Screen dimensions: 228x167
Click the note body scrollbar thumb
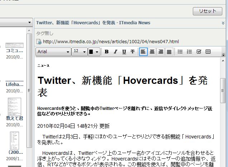(x=223, y=91)
